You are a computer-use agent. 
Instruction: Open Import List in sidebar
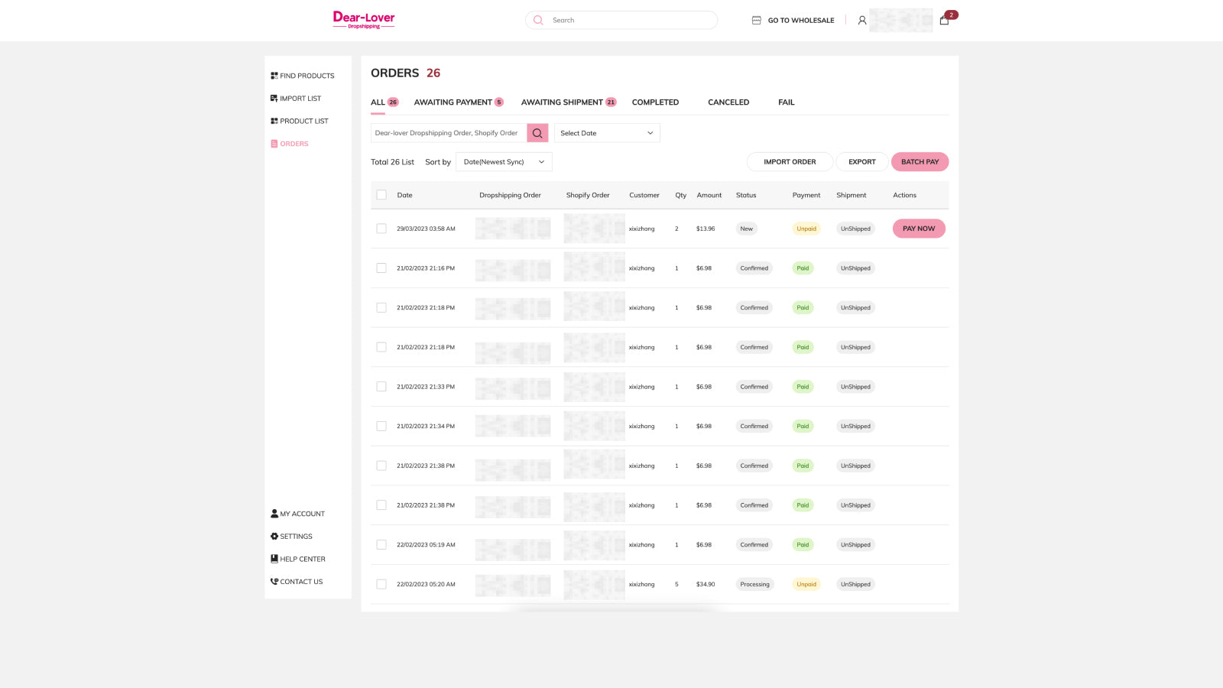pyautogui.click(x=296, y=99)
